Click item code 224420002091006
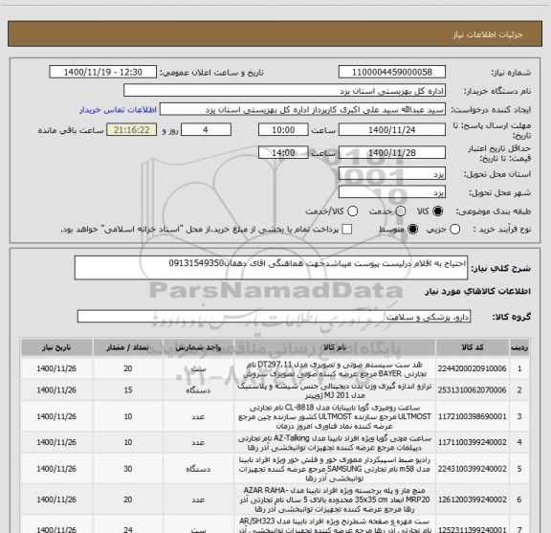This screenshot has width=551, height=533. [x=472, y=368]
